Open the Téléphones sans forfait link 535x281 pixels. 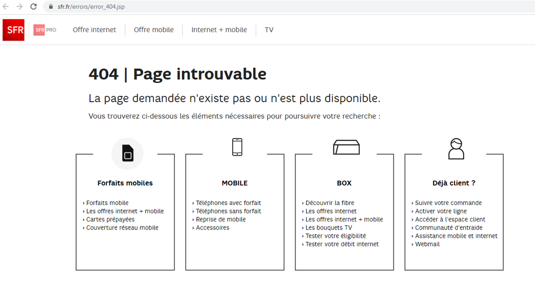click(x=228, y=211)
